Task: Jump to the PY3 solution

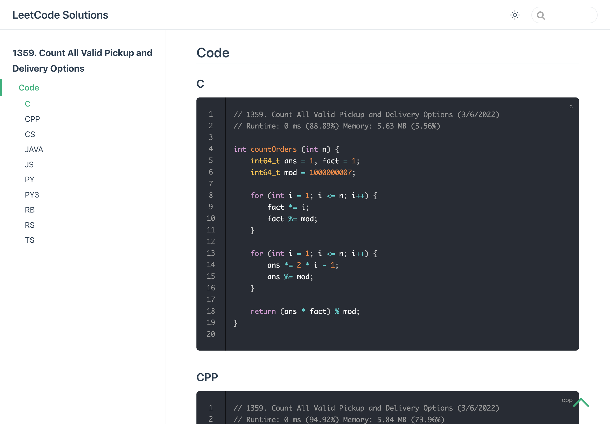Action: 32,195
